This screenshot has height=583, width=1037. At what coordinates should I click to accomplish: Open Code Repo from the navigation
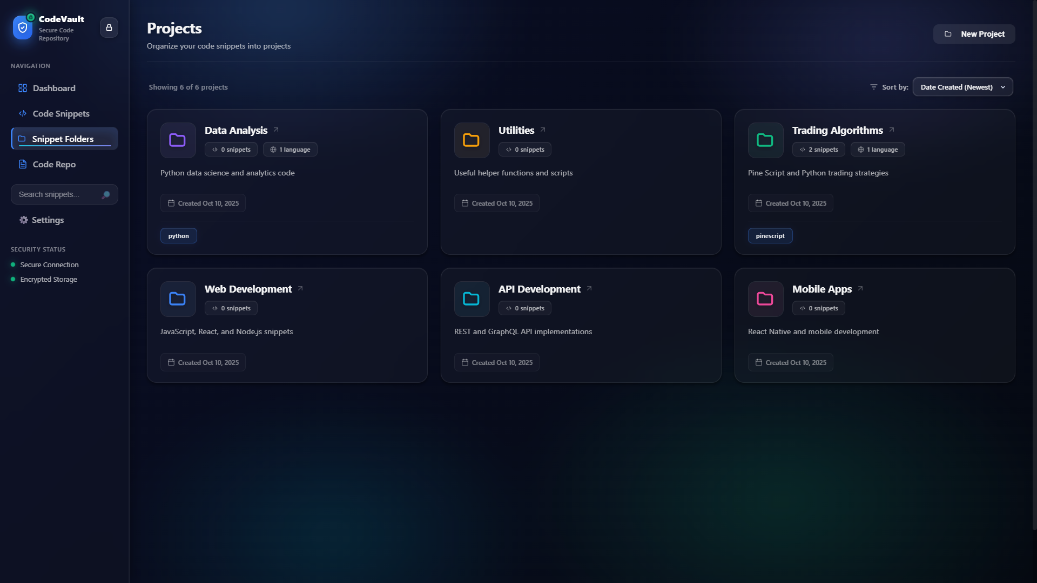tap(53, 164)
